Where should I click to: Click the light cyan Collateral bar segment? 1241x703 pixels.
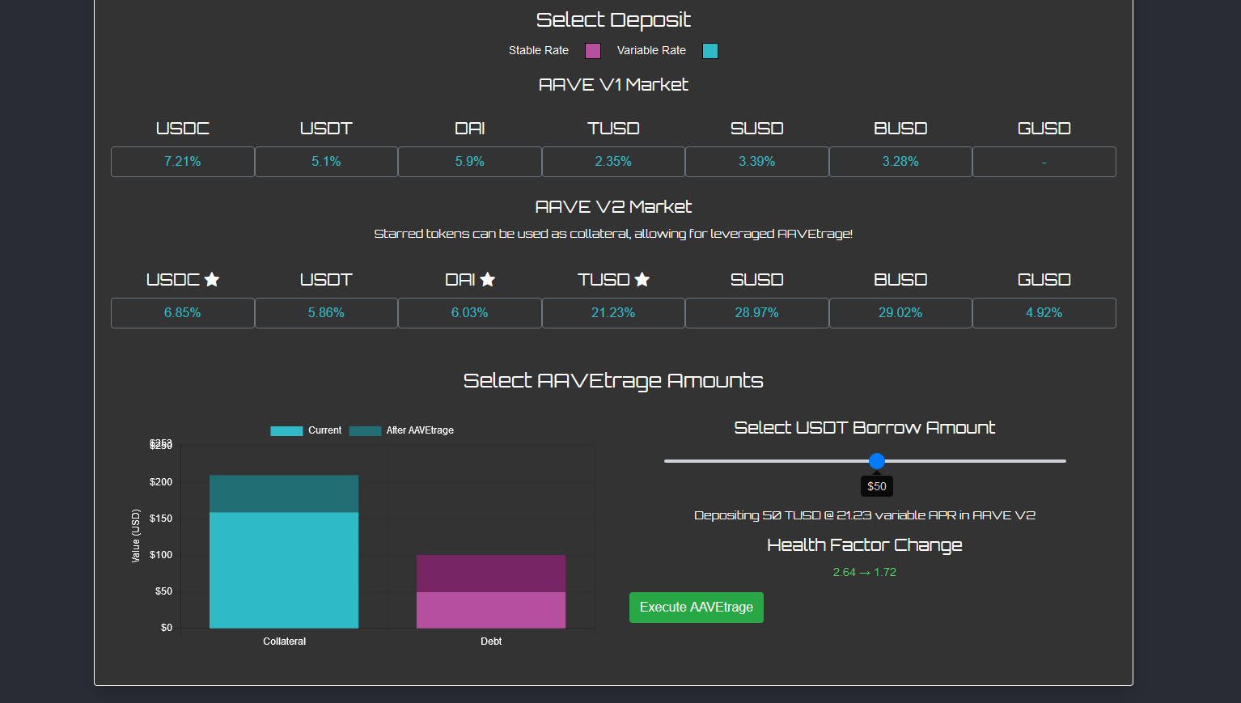(x=284, y=570)
